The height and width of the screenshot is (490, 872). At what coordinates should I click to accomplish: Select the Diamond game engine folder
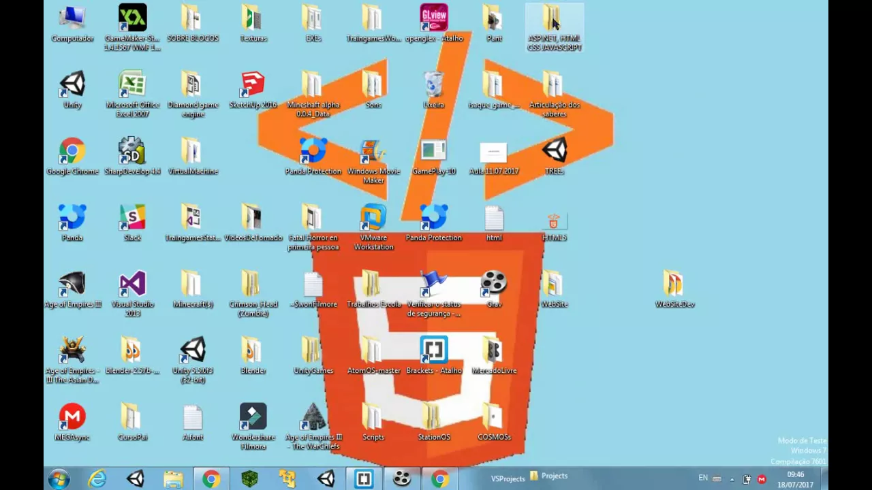click(x=193, y=94)
